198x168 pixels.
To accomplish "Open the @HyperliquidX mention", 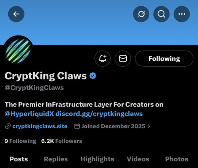I will (29, 114).
